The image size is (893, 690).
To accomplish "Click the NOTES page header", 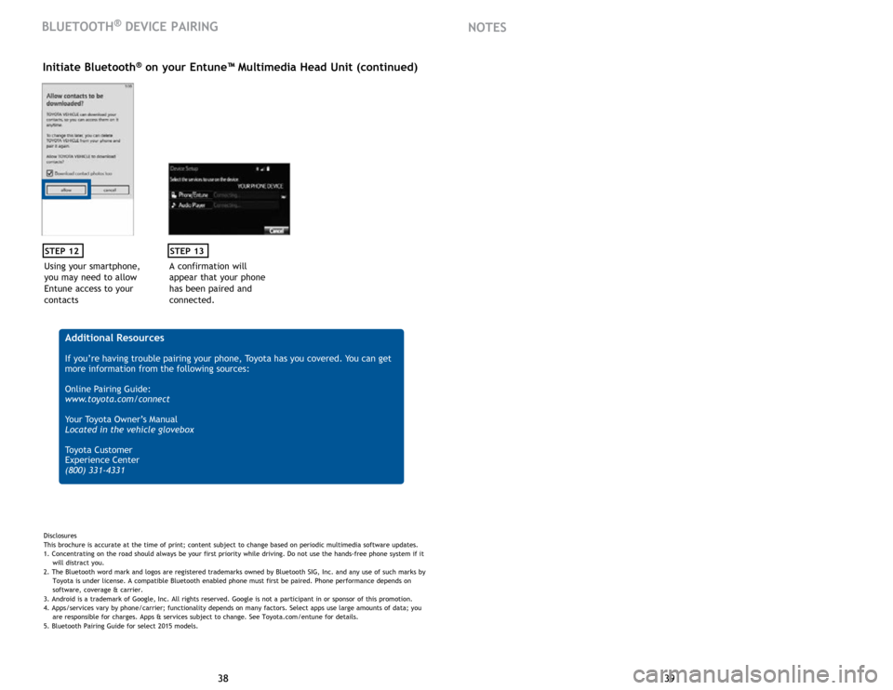I will tap(486, 27).
